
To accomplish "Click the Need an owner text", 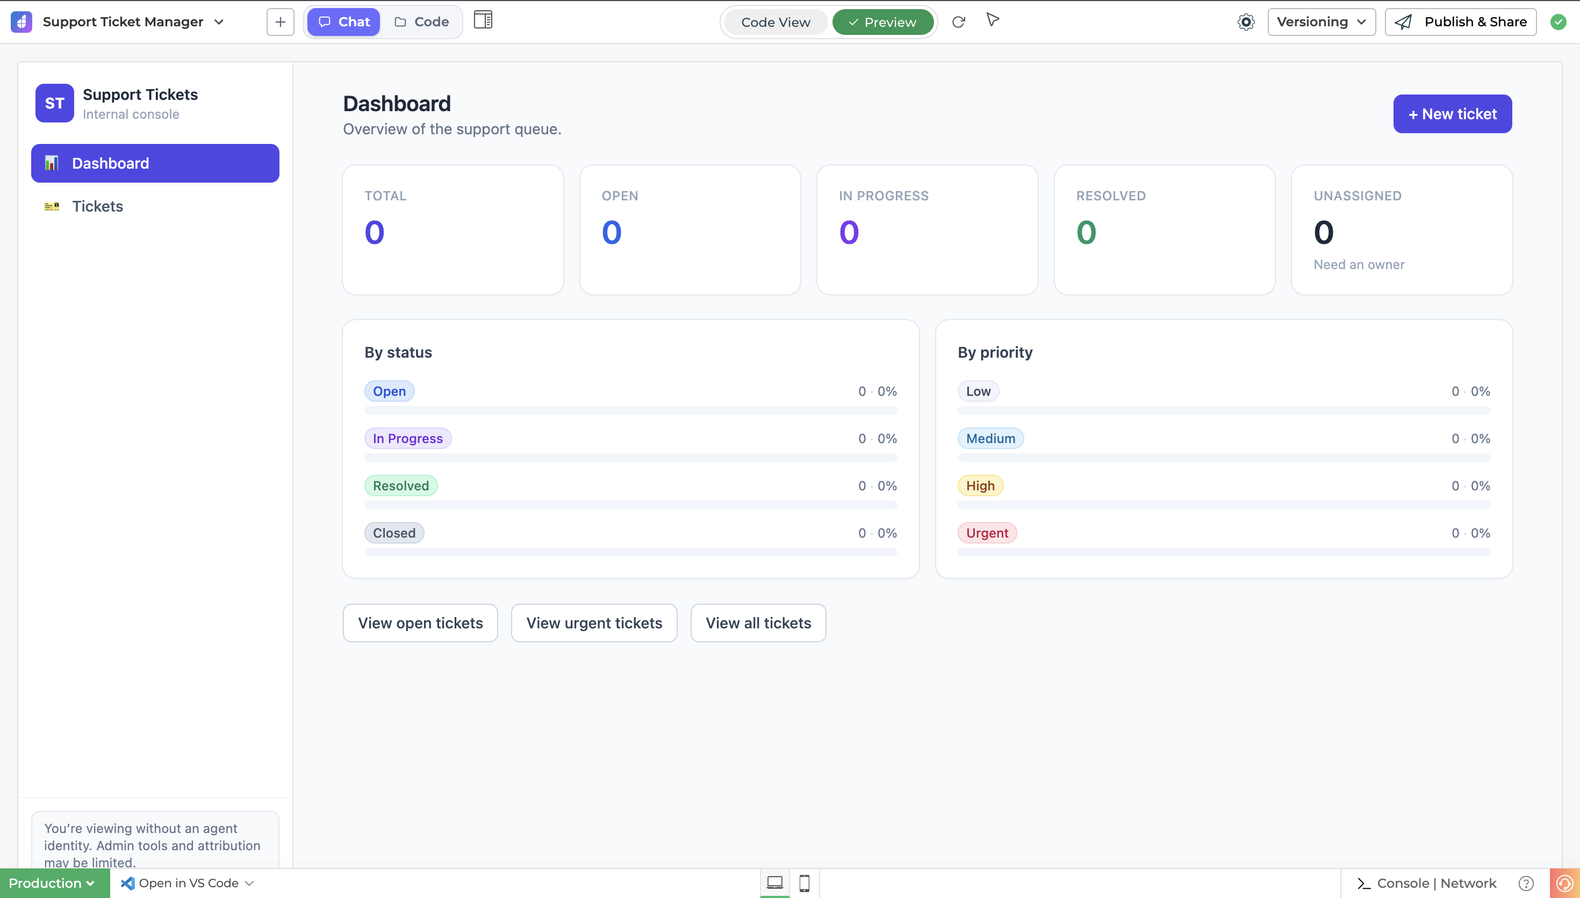I will pyautogui.click(x=1359, y=265).
